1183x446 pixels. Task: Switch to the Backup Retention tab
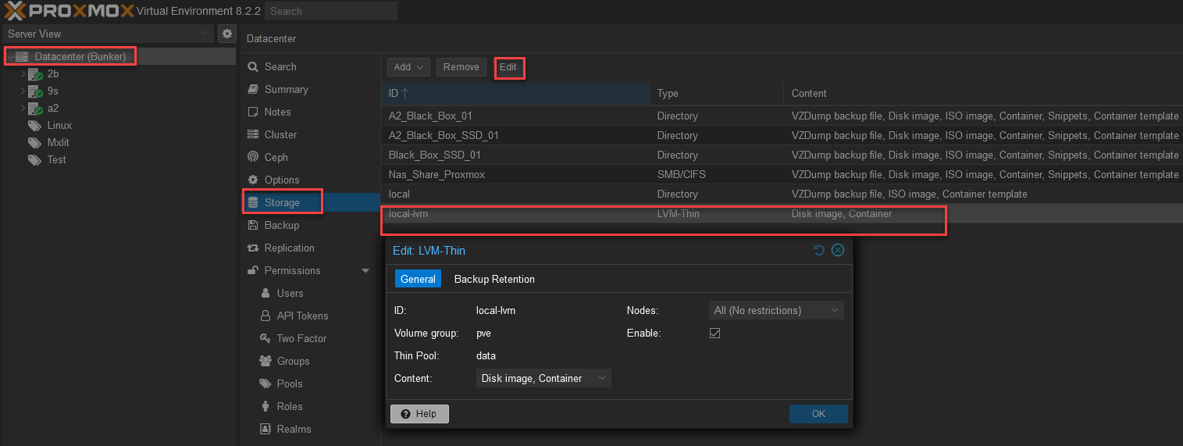494,279
